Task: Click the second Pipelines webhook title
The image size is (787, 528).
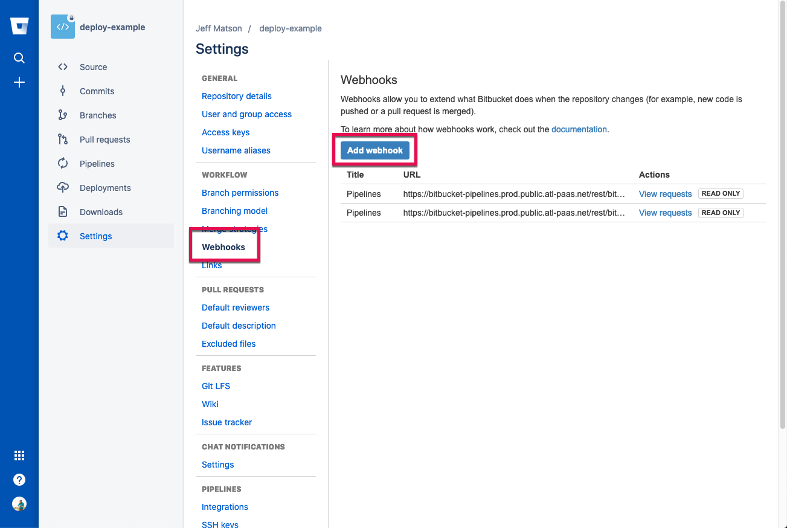Action: pos(364,213)
